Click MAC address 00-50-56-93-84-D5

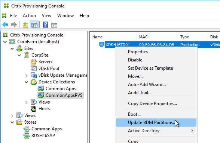[x=156, y=45]
